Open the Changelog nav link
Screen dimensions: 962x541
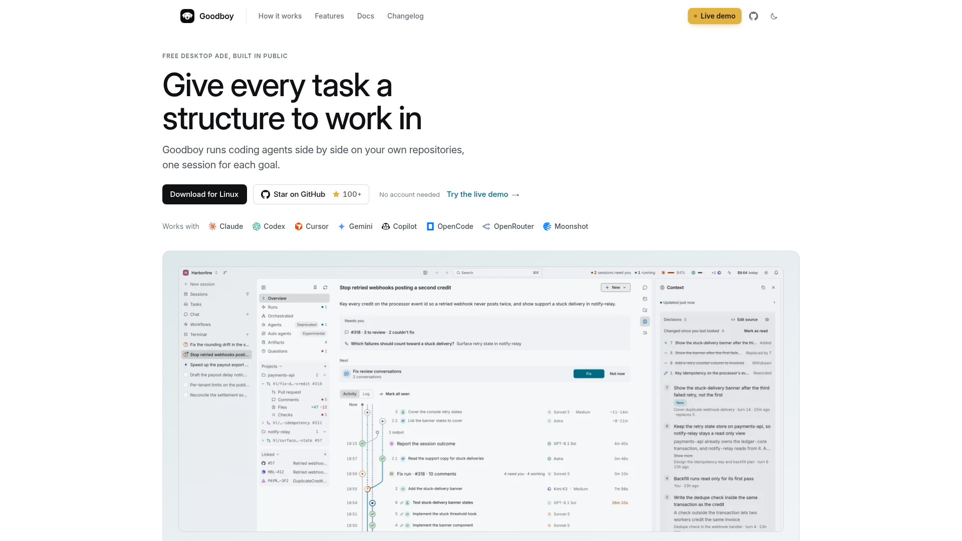405,16
